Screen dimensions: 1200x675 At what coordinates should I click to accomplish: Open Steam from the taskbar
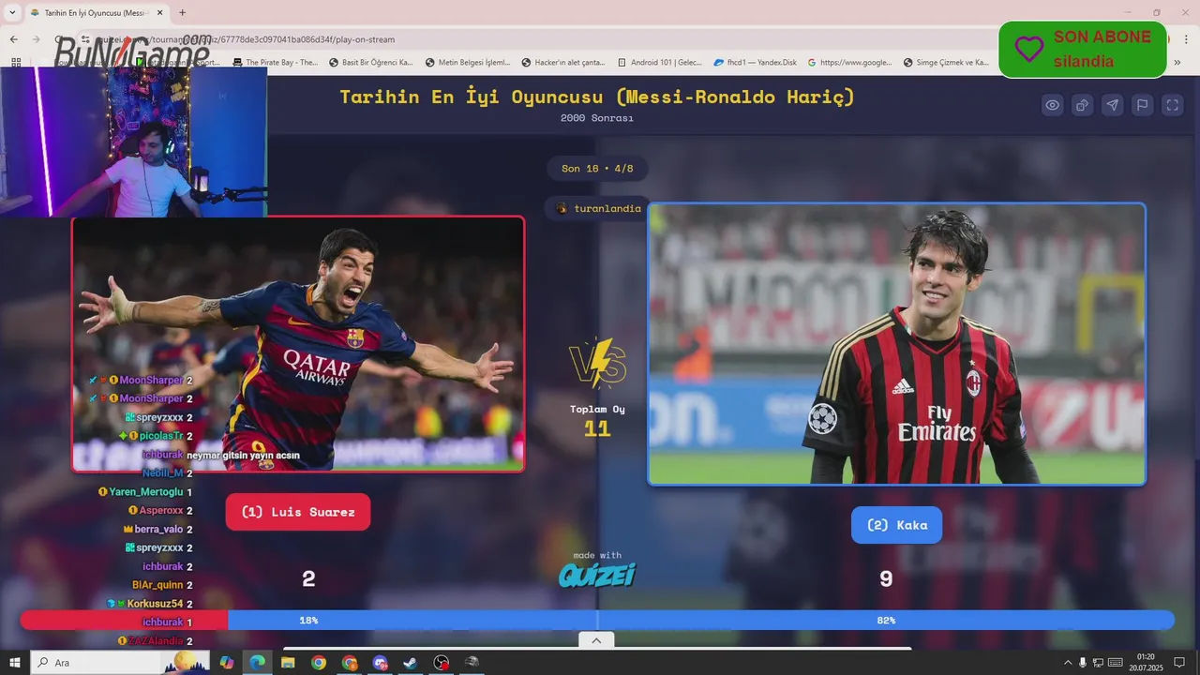click(411, 662)
